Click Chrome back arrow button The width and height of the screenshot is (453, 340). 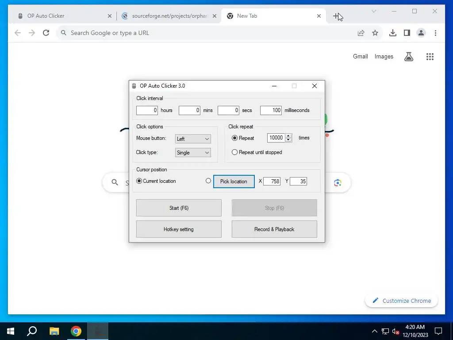click(18, 33)
